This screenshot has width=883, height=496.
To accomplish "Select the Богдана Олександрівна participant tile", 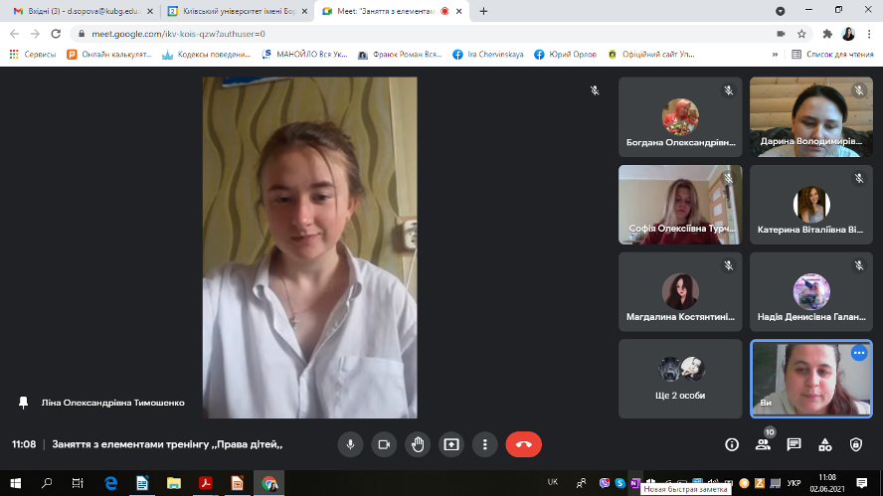I will click(680, 117).
